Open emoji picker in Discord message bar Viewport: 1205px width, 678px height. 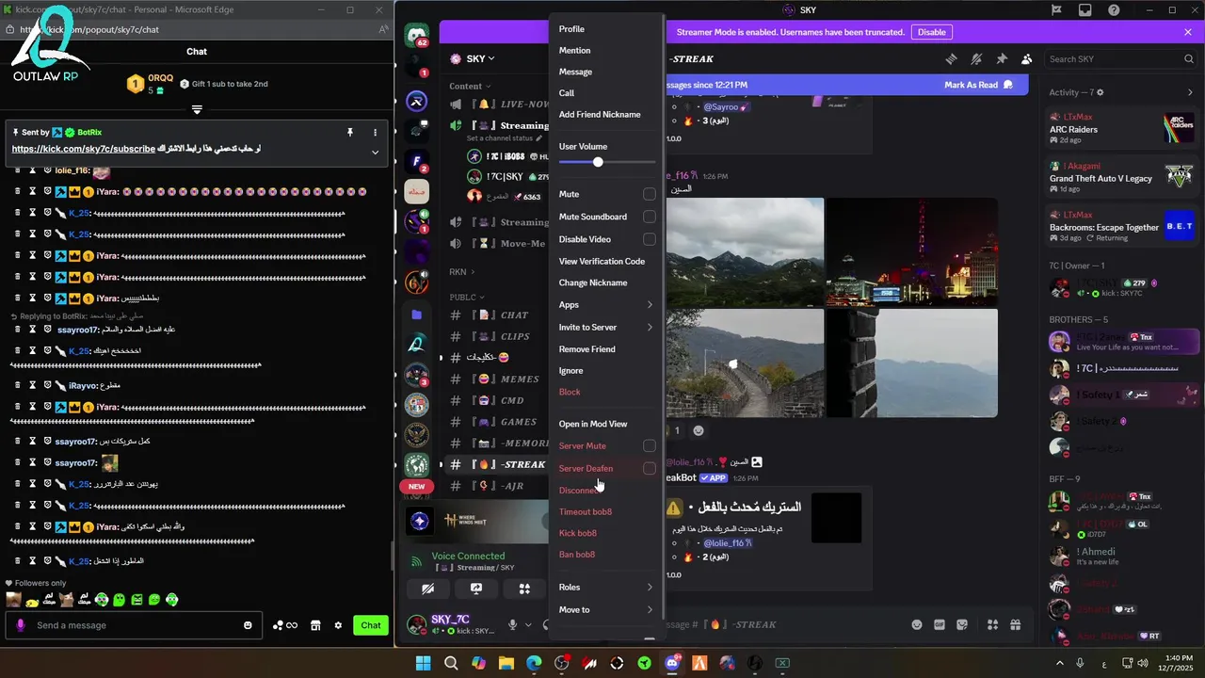click(x=916, y=624)
